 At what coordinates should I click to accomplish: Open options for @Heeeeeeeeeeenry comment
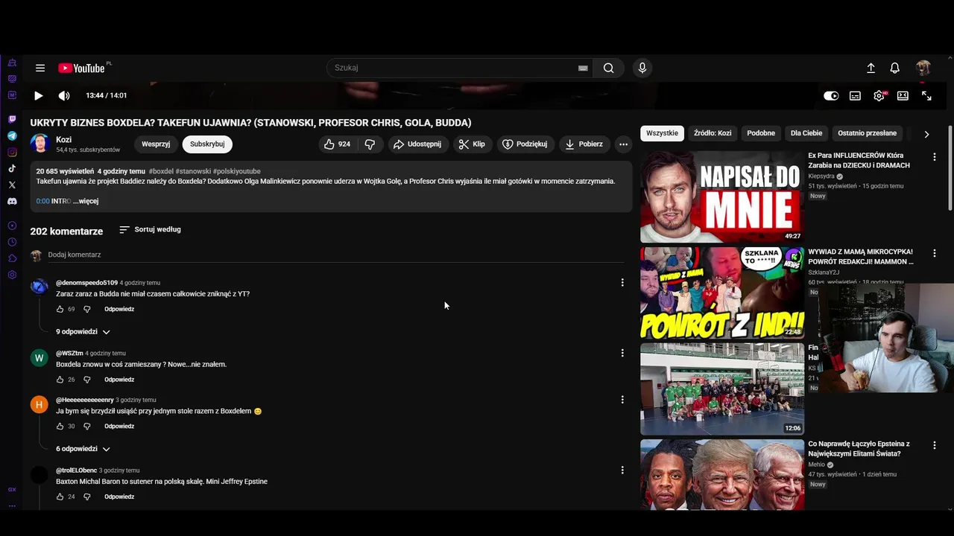[x=622, y=400]
